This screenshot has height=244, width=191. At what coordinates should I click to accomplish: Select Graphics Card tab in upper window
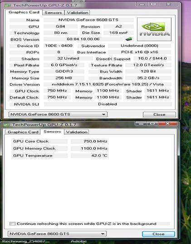(x=24, y=12)
